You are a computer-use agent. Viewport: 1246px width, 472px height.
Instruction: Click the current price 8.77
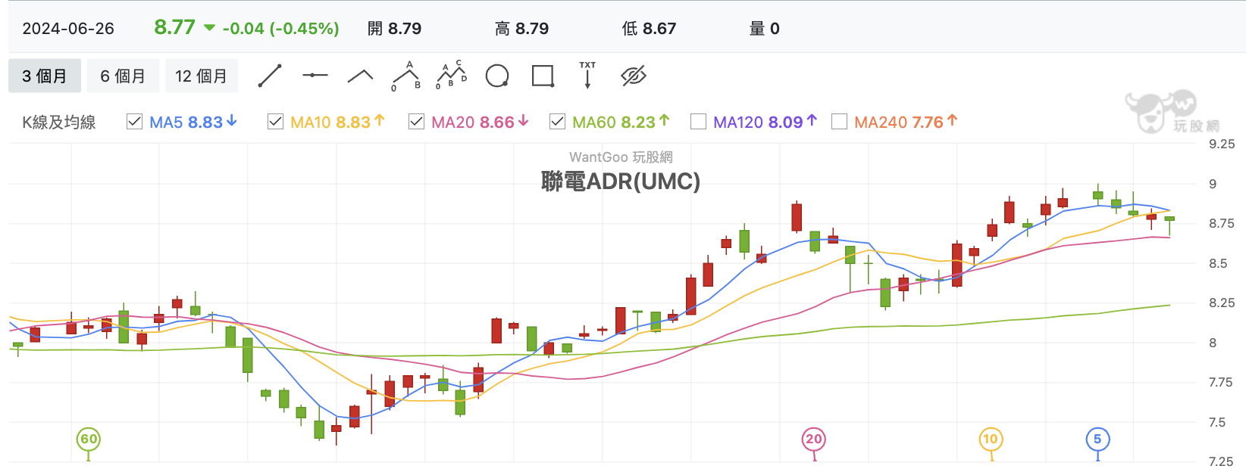coord(174,27)
